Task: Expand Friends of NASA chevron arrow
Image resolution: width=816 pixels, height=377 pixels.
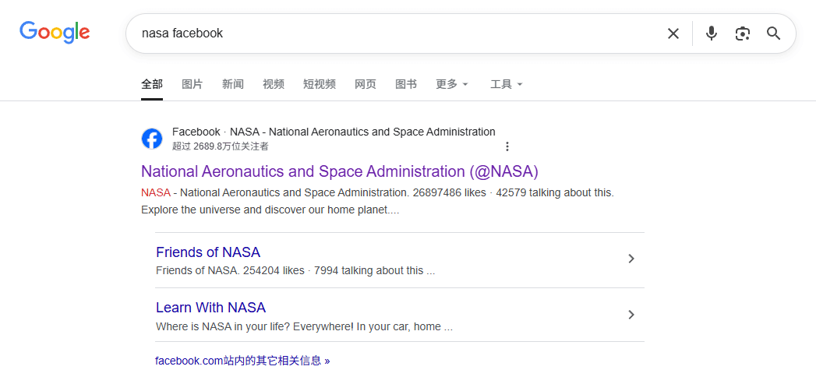Action: coord(631,259)
